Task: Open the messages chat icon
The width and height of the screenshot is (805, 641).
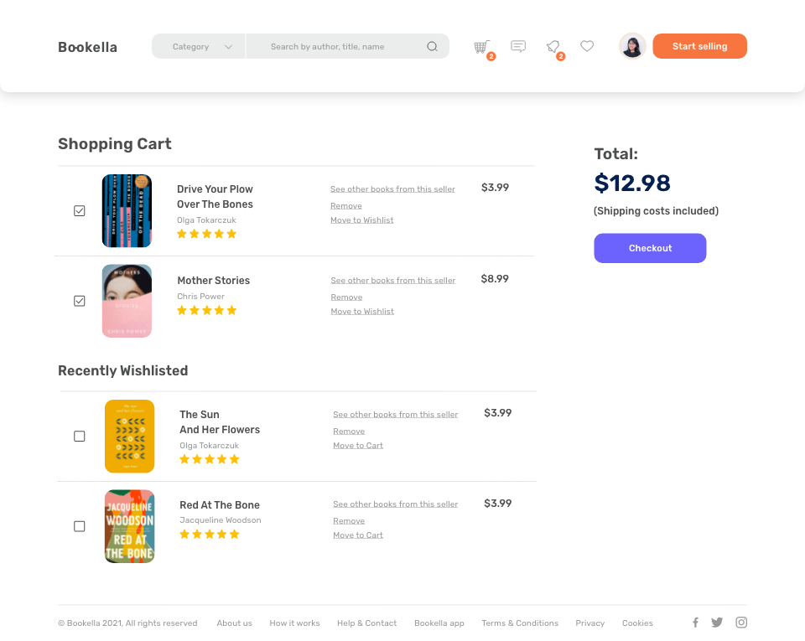Action: click(518, 47)
